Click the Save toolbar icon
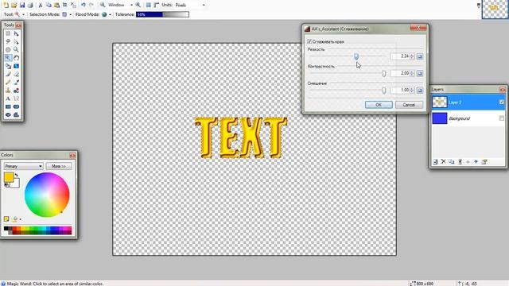509x286 pixels. tap(22, 5)
